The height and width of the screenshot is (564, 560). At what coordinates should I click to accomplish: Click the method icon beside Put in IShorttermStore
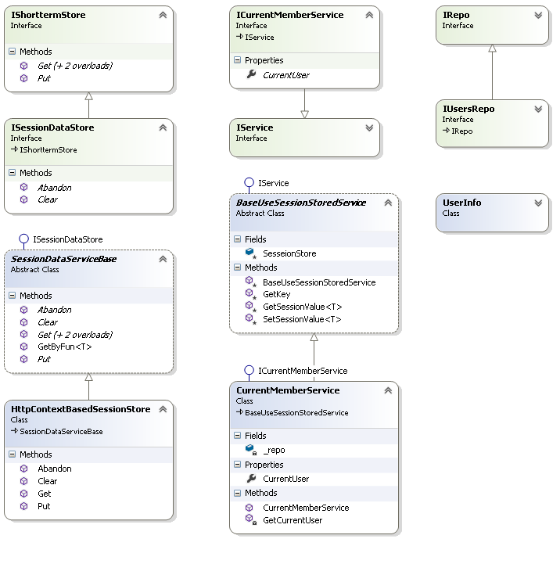tap(23, 78)
